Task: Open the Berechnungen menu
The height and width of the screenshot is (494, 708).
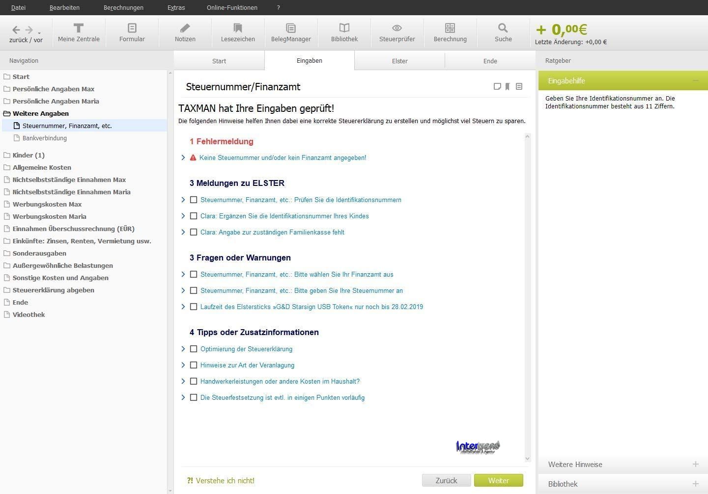Action: (123, 8)
